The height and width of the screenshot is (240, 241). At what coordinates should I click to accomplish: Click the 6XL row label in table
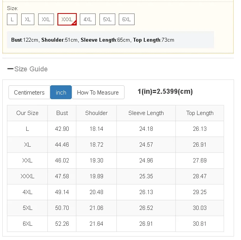pyautogui.click(x=27, y=224)
